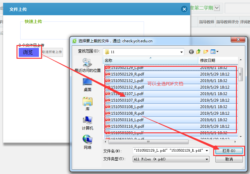Screen dimensions: 250x174
Task: Select Computer (计算机) in the places bar
Action: click(88, 123)
